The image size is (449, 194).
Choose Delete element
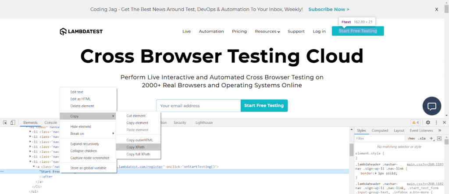pos(88,106)
